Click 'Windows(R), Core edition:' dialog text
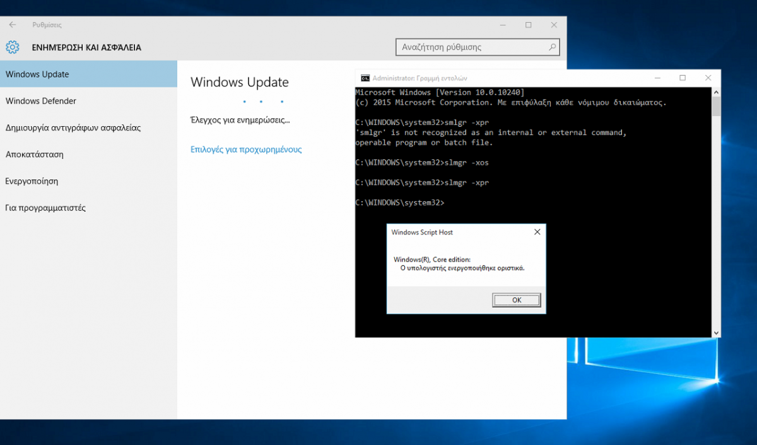Screen dimensions: 757x445 (x=432, y=260)
